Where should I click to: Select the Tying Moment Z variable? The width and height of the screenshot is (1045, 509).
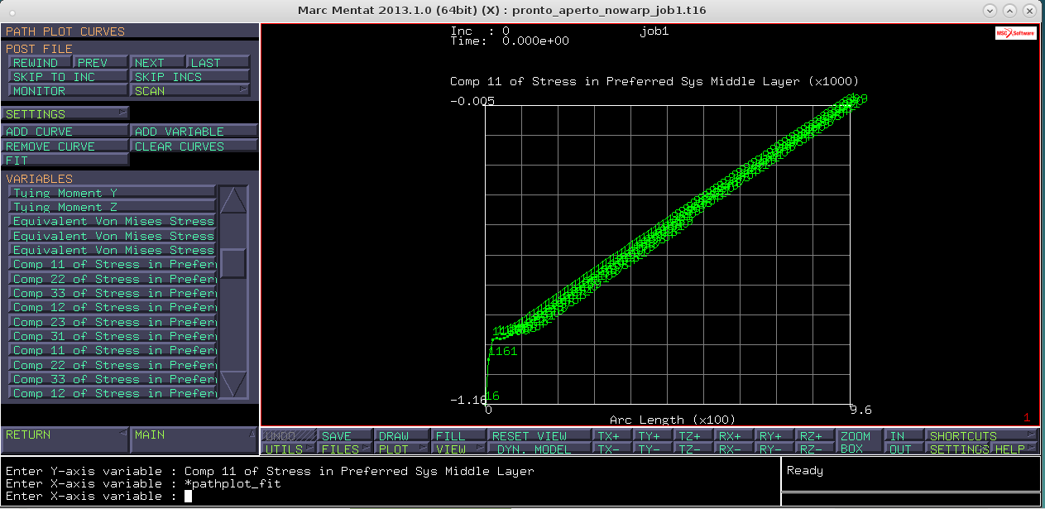pyautogui.click(x=113, y=207)
